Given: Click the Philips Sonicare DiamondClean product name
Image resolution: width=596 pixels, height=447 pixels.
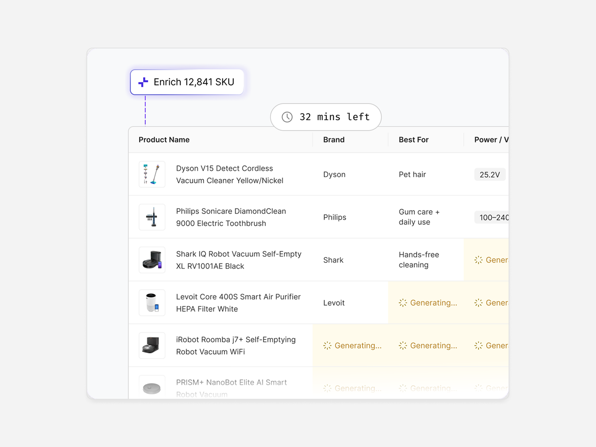Looking at the screenshot, I should pyautogui.click(x=231, y=217).
